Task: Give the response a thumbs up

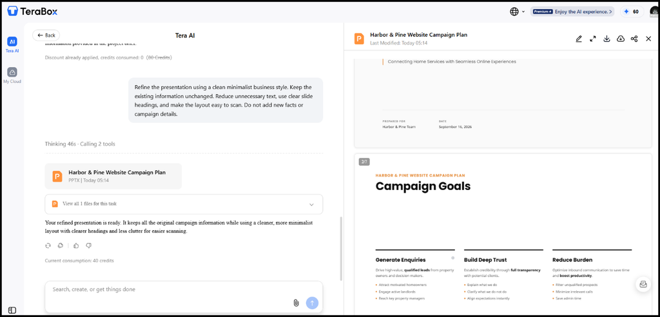Action: 76,245
